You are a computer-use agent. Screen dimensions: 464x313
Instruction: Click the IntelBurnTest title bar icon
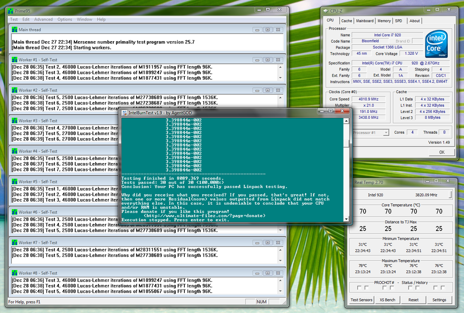click(125, 113)
